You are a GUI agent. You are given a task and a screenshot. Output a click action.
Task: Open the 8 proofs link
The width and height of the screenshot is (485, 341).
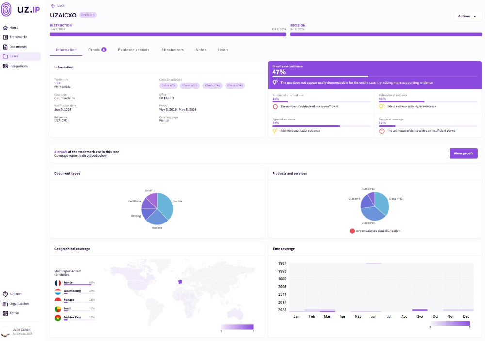[61, 152]
